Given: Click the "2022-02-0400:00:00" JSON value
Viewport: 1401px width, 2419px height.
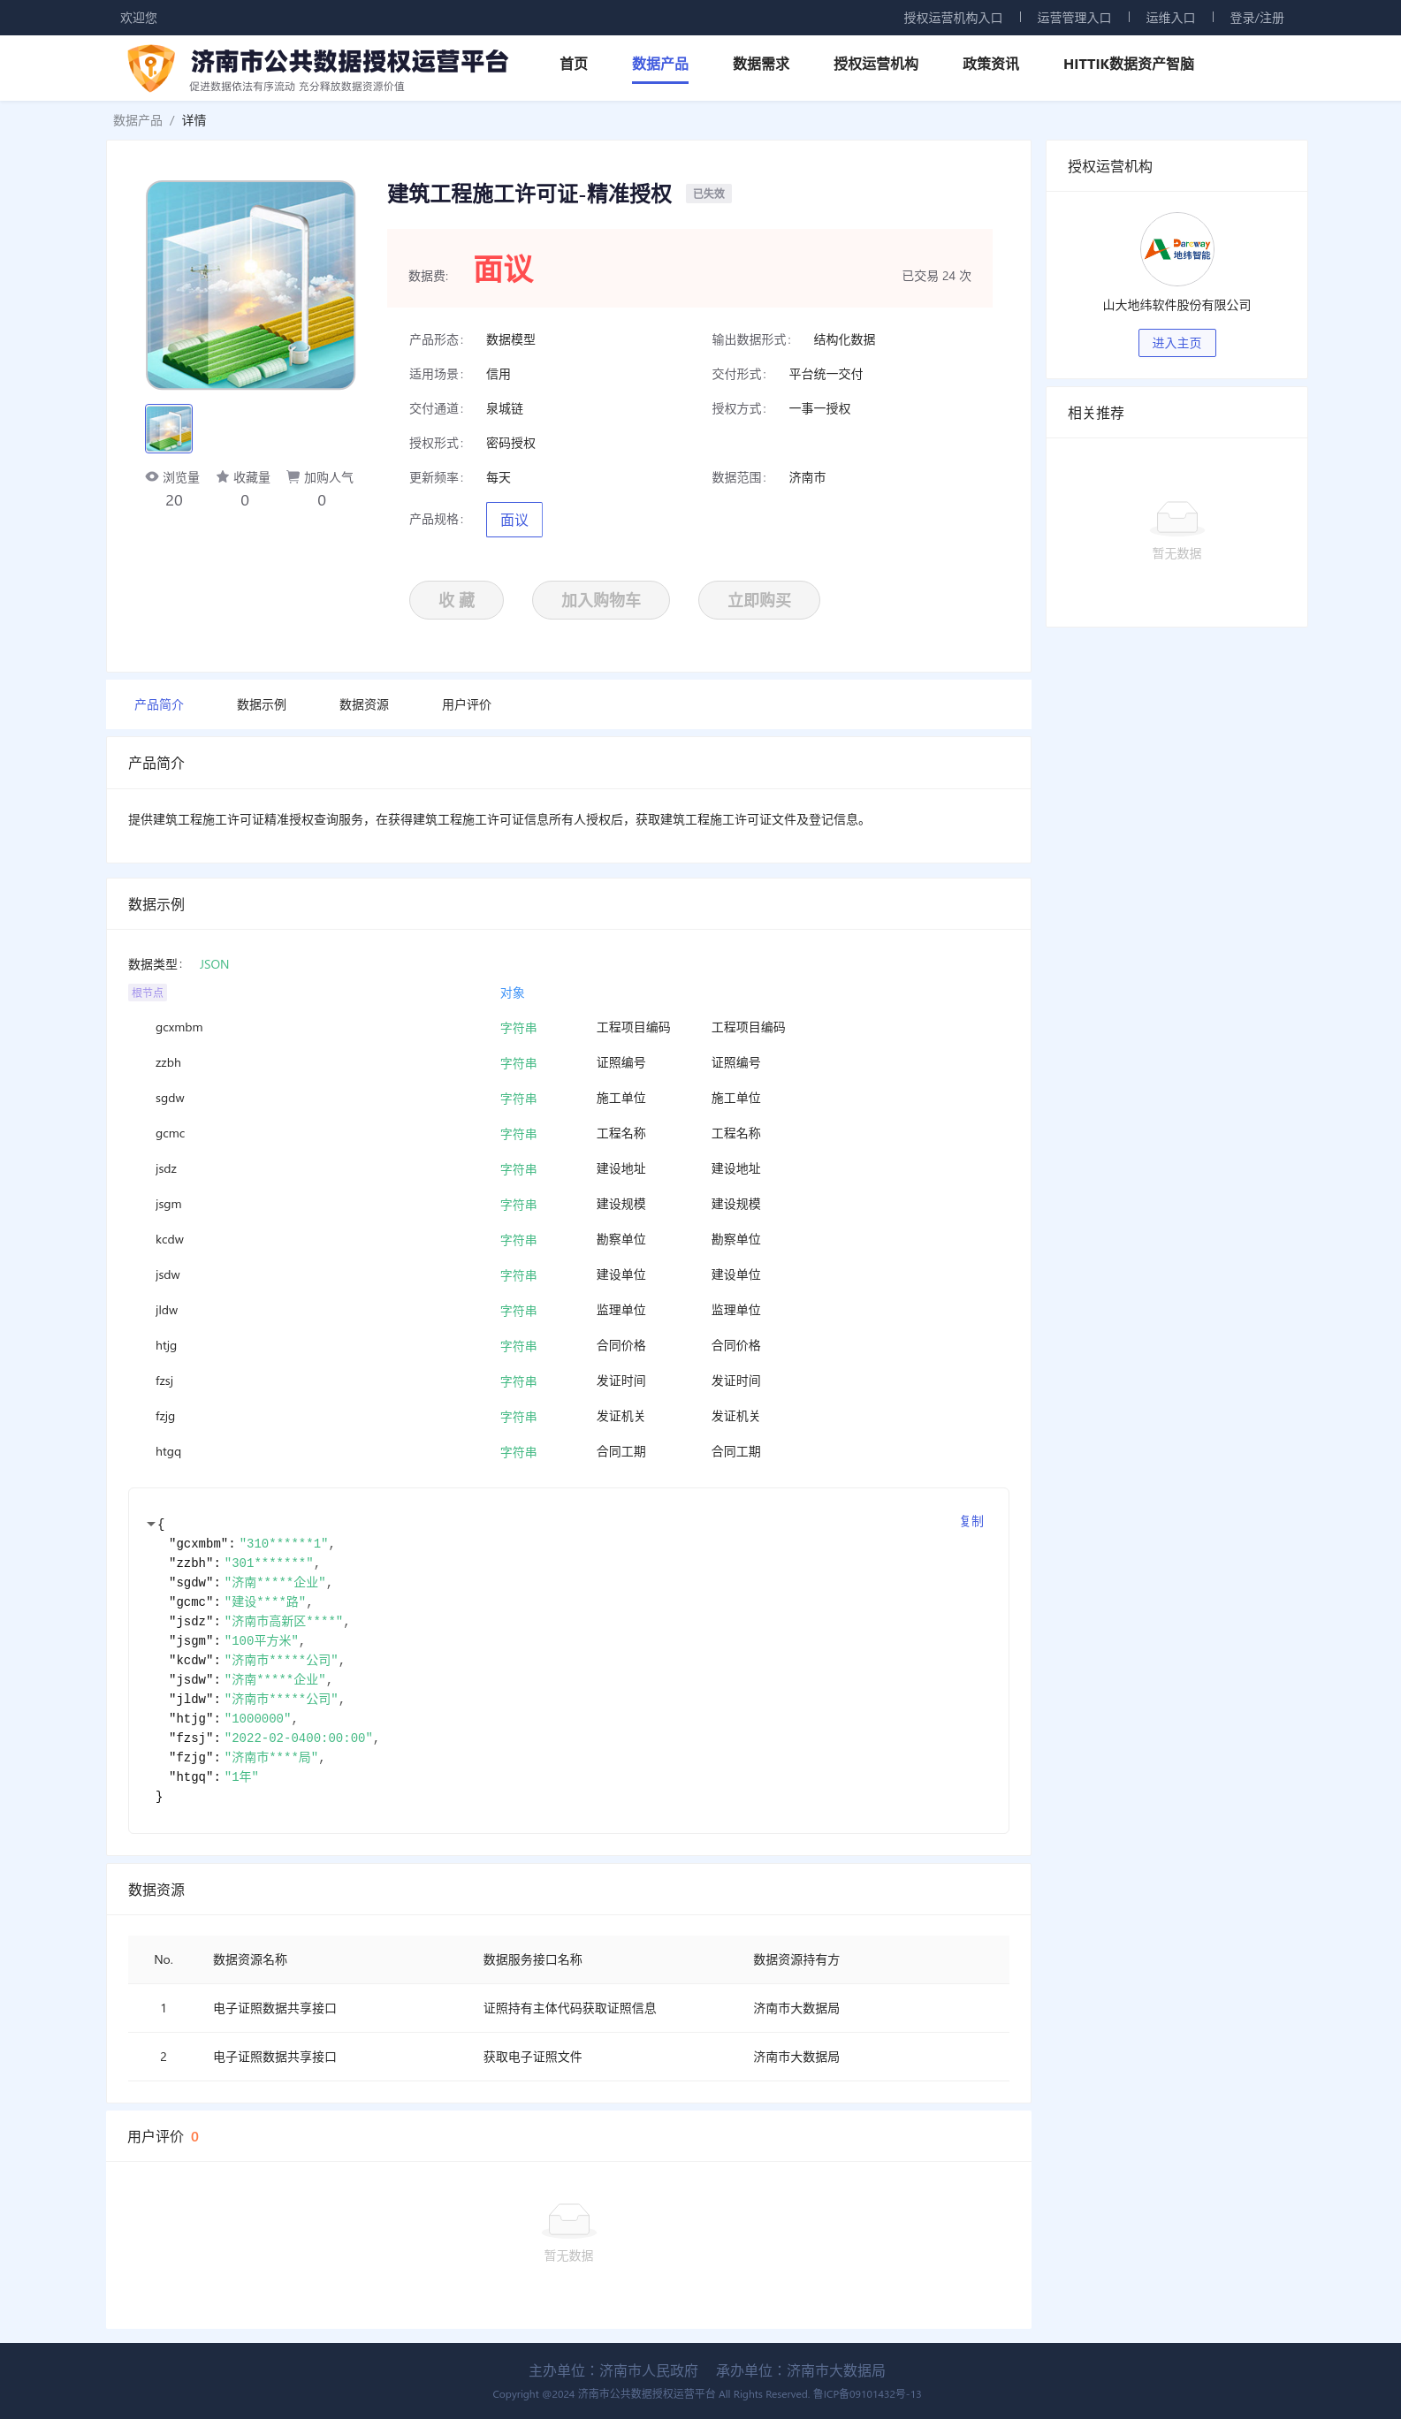Looking at the screenshot, I should coord(298,1738).
